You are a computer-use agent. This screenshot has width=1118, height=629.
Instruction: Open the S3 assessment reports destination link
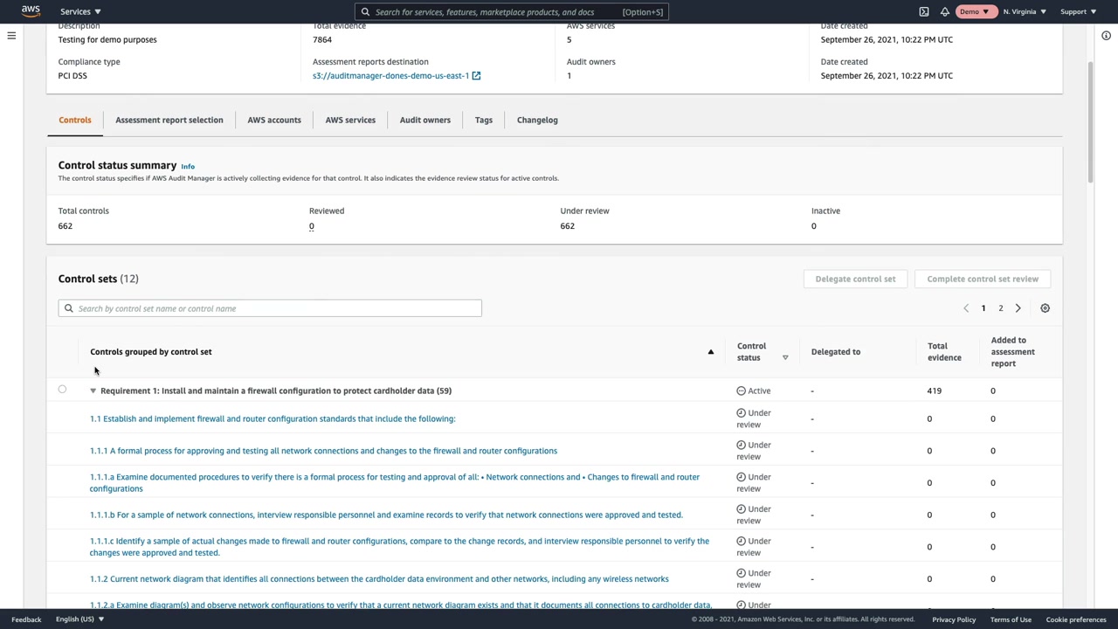pyautogui.click(x=390, y=76)
